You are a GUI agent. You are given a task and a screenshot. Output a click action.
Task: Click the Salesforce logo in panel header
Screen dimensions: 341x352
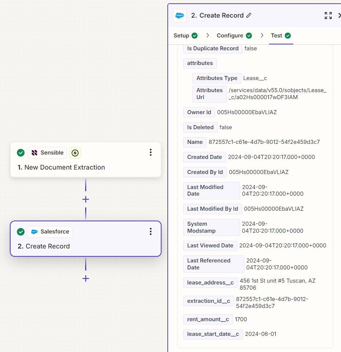pyautogui.click(x=179, y=15)
